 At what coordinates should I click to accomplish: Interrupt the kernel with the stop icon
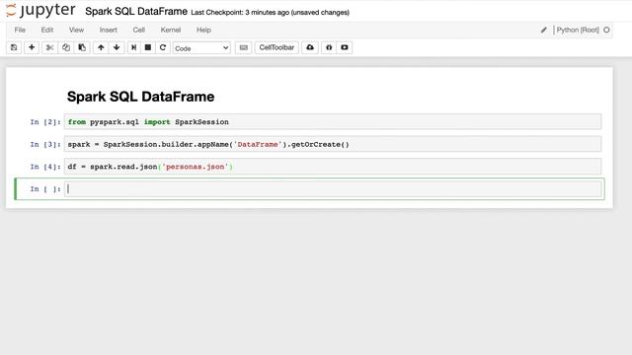tap(148, 47)
